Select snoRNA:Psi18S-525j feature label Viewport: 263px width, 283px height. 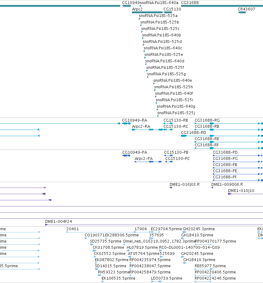(x=176, y=113)
